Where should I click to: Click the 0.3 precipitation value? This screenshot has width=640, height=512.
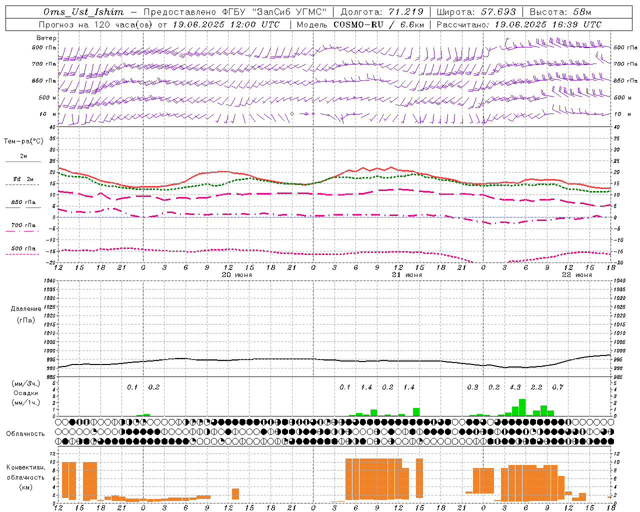click(472, 387)
